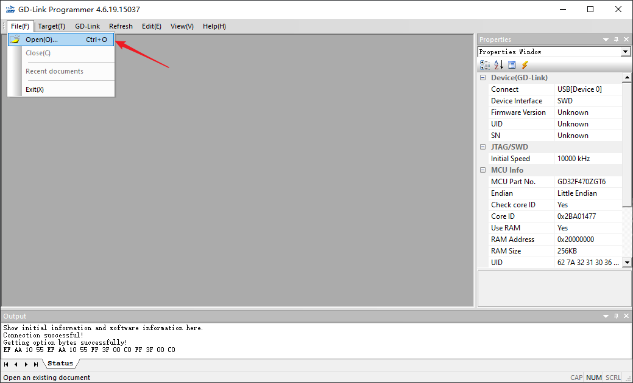The height and width of the screenshot is (383, 633).
Task: Click the Firmware Version property row label
Action: pos(518,112)
